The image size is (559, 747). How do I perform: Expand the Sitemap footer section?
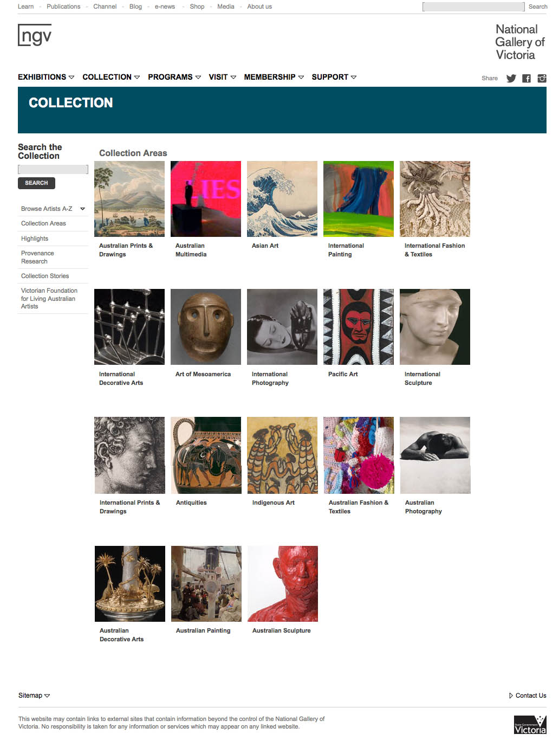click(34, 696)
